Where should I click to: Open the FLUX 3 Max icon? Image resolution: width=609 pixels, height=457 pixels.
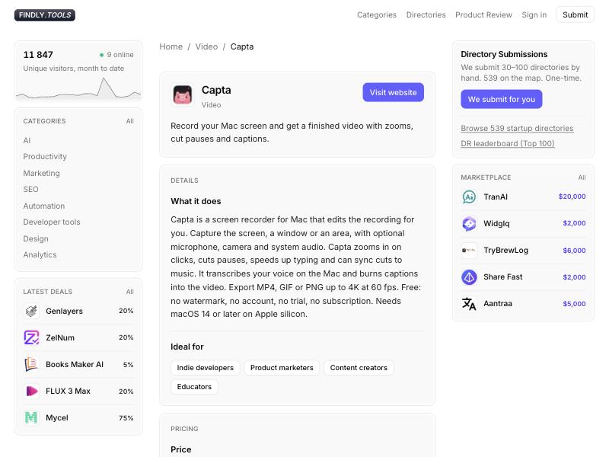tap(31, 391)
